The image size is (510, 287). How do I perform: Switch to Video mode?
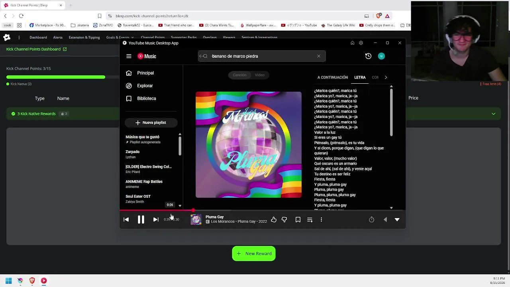[259, 75]
